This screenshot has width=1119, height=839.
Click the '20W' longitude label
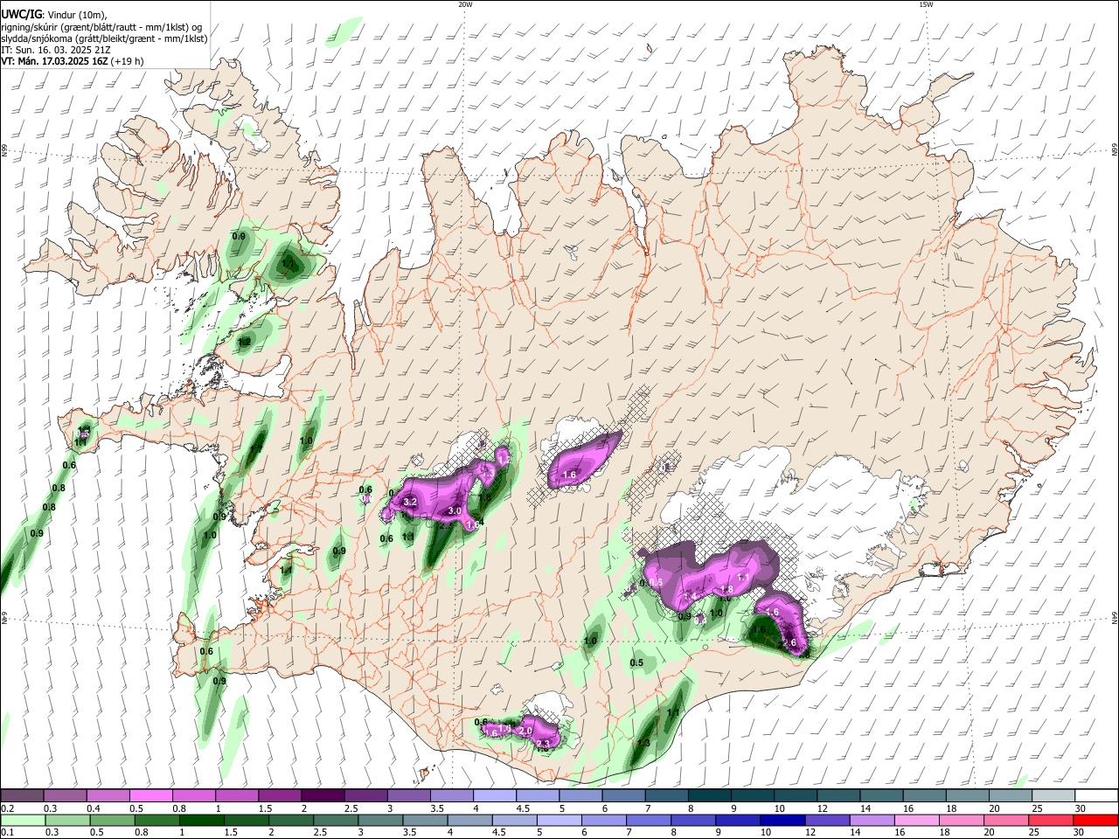coord(465,4)
